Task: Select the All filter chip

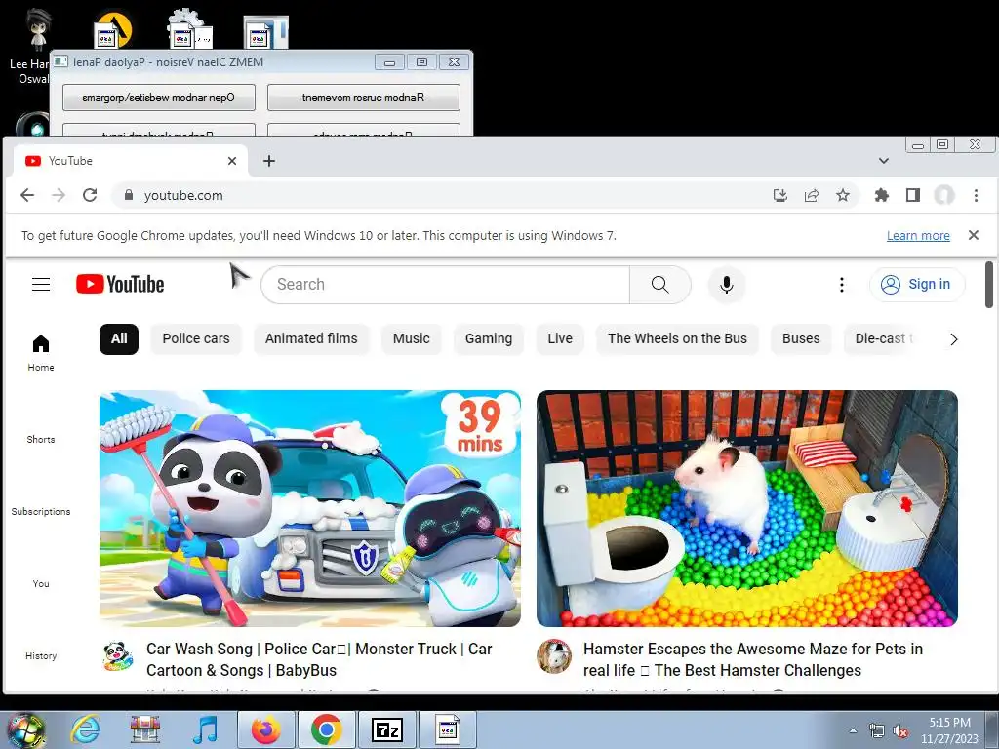Action: click(118, 338)
